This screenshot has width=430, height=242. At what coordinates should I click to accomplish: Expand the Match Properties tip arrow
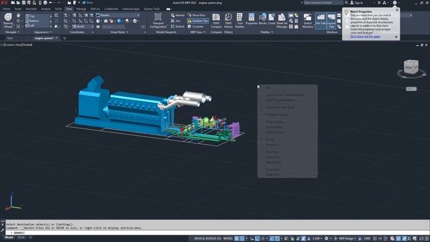click(x=396, y=37)
